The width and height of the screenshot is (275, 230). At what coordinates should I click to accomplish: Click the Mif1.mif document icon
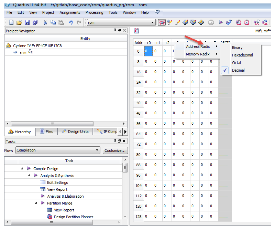pos(136,31)
